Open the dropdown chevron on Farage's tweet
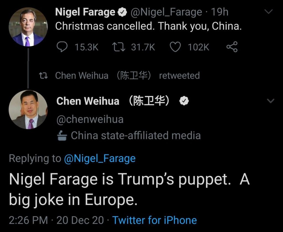The height and width of the screenshot is (232, 283). tap(268, 12)
